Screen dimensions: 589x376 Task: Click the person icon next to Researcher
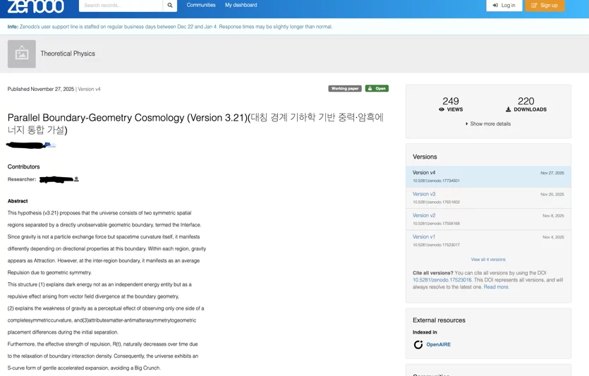tap(76, 179)
